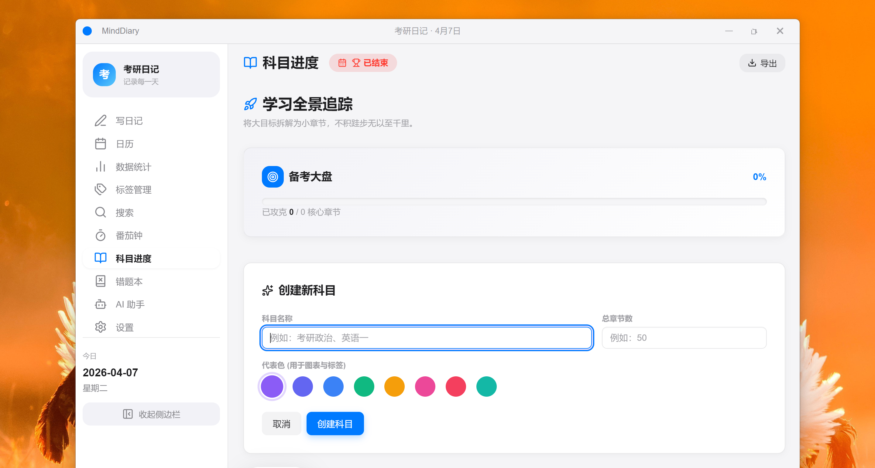Collapse sidebar via 收起侧边栏
This screenshot has width=875, height=468.
tap(151, 414)
